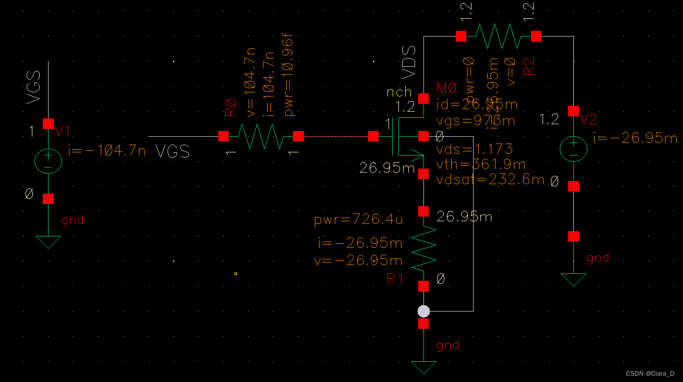Select the R2 resistor zigzag symbol
This screenshot has width=683, height=382.
click(498, 36)
